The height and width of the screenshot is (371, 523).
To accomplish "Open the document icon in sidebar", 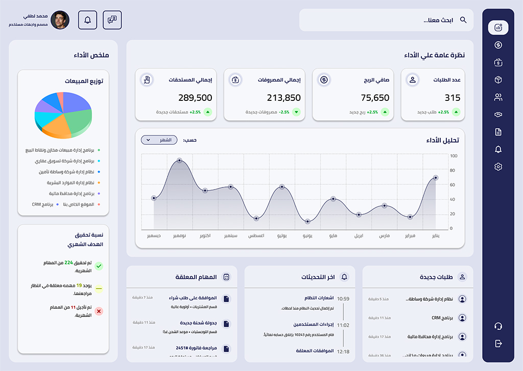I will tap(498, 132).
